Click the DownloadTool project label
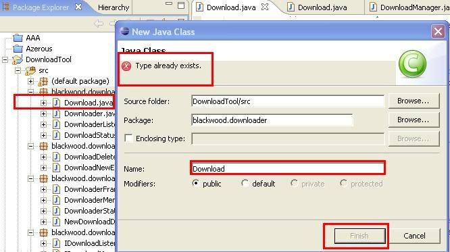Screen dimensions: 450x252 coord(49,59)
